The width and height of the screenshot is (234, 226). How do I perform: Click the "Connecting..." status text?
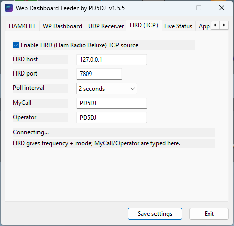[30, 132]
